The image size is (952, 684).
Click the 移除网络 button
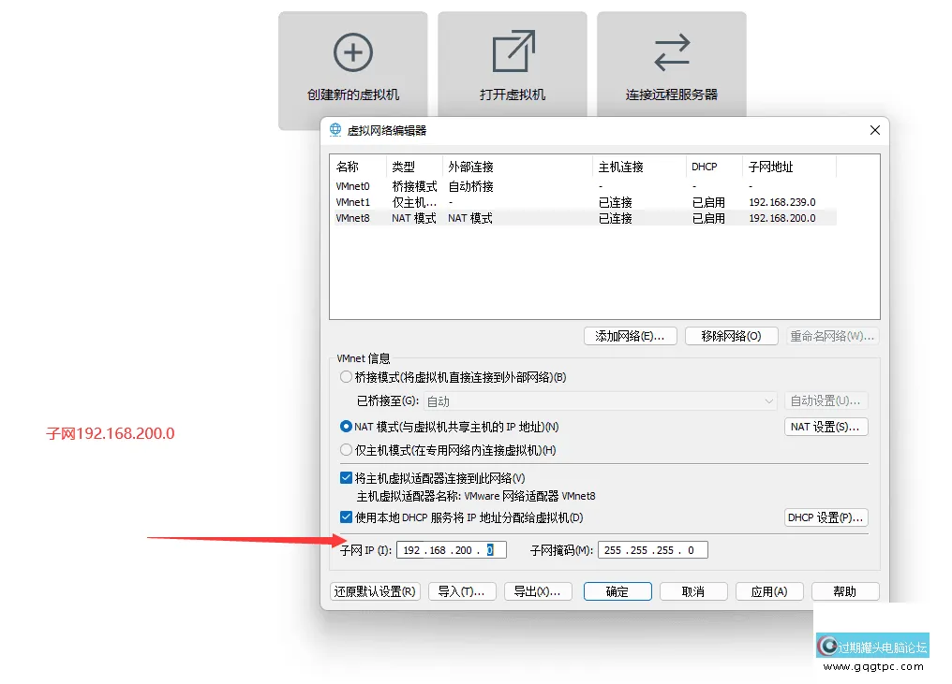point(732,336)
